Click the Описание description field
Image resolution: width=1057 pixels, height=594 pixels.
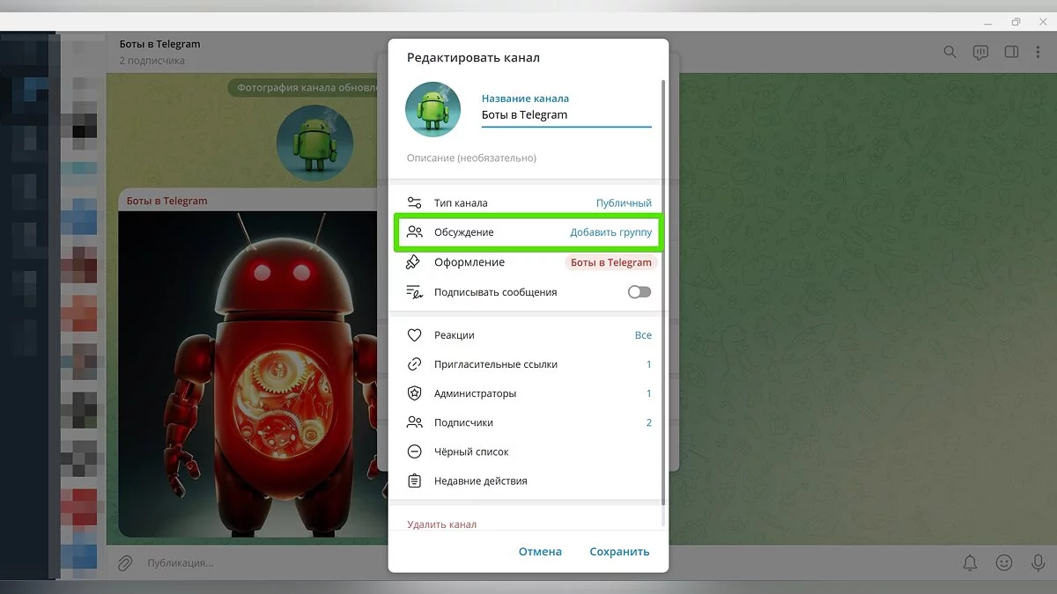point(528,158)
